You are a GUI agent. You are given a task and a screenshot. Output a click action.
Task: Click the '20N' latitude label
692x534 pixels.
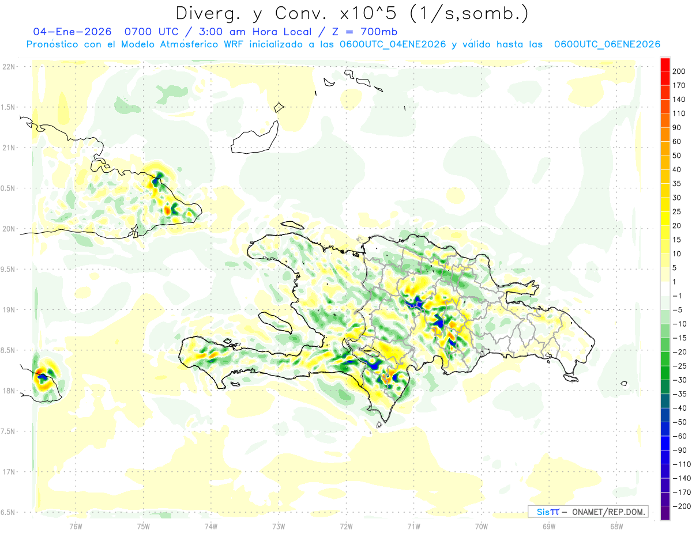point(9,229)
